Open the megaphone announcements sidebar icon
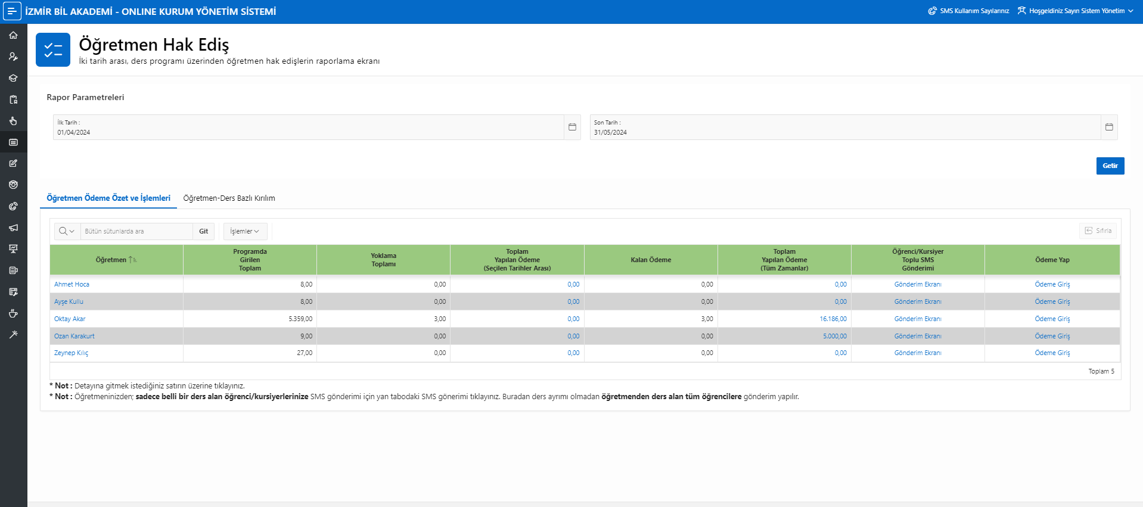The width and height of the screenshot is (1143, 507). (x=13, y=228)
